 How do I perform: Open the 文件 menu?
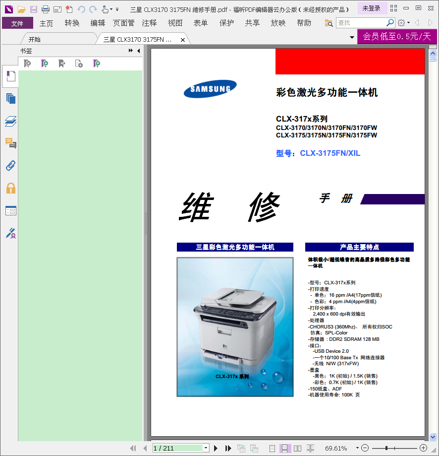click(17, 23)
